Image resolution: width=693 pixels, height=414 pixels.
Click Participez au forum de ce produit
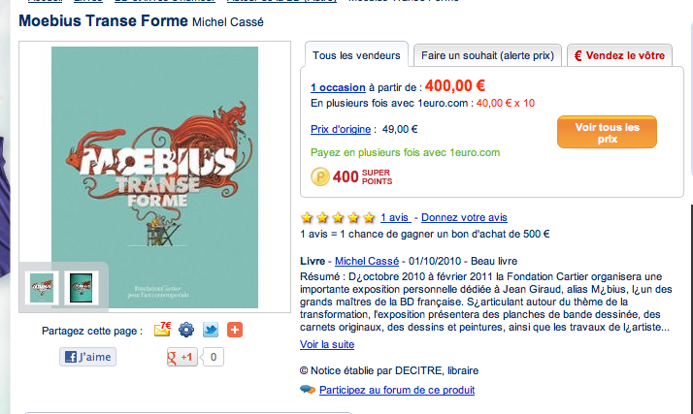click(x=397, y=390)
